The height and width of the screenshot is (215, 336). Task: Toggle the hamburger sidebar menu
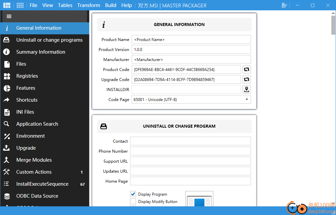point(9,16)
